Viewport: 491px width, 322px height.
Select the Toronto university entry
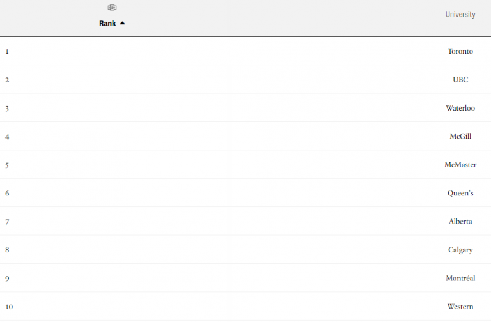pos(460,51)
